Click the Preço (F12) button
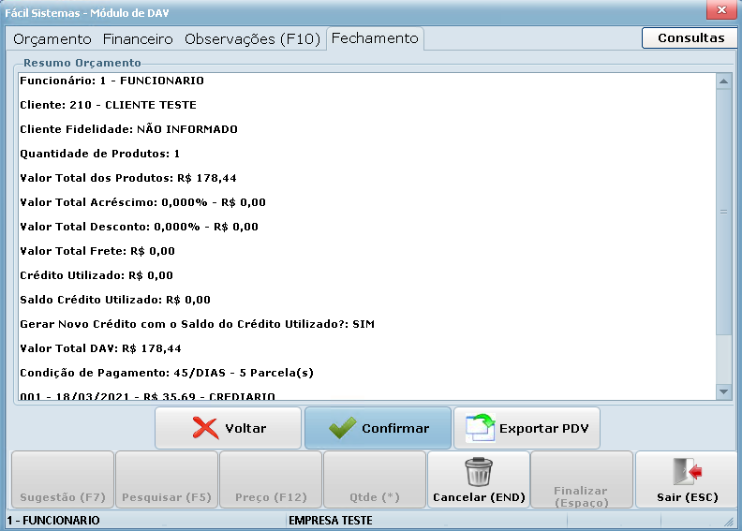Screen dimensions: 742x531 (x=270, y=480)
